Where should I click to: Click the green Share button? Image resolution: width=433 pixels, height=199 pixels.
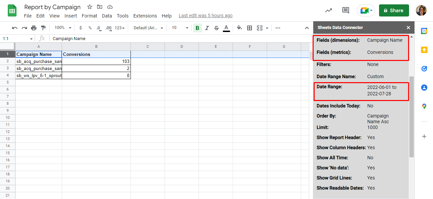click(x=394, y=10)
